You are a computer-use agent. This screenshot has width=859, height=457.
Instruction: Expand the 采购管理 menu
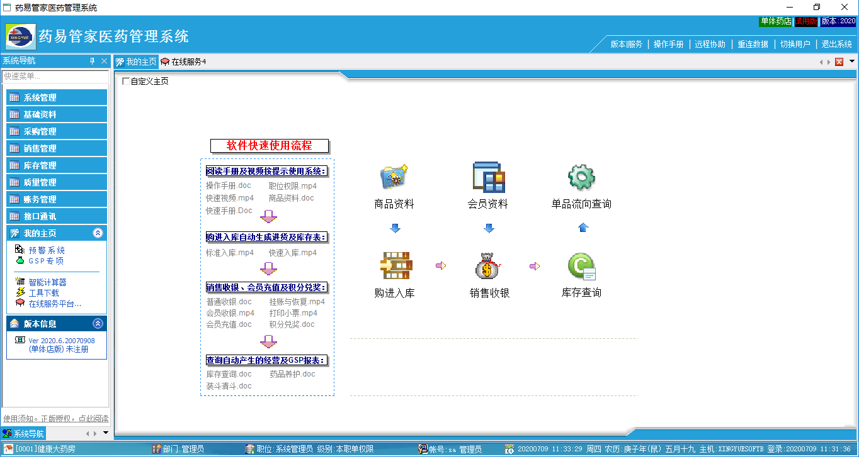(57, 131)
